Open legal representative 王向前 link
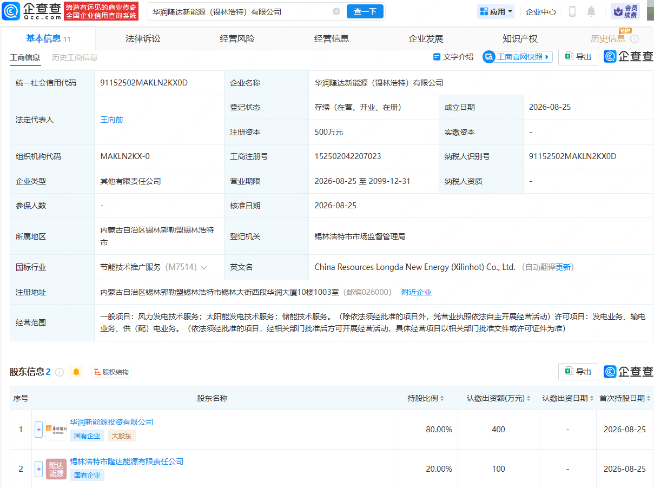Image resolution: width=654 pixels, height=488 pixels. (x=112, y=120)
